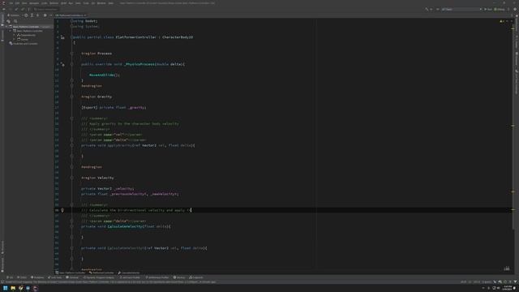
Task: Click the editor vertical scrollbar track
Action: tap(513, 146)
